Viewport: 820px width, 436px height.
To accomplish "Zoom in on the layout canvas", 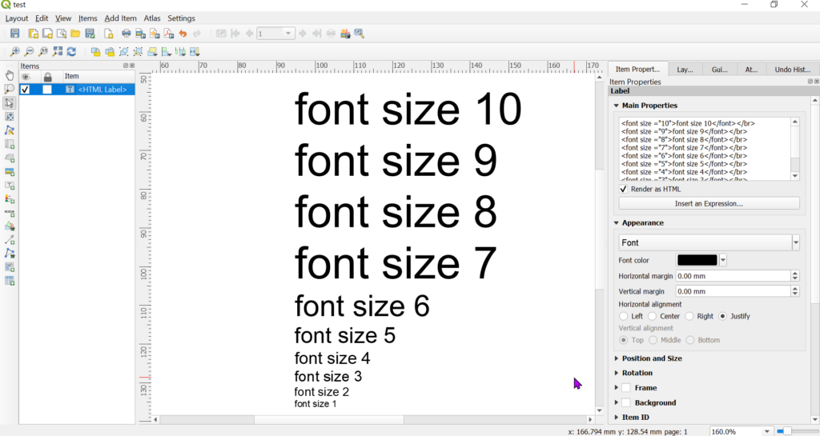I will pyautogui.click(x=14, y=52).
